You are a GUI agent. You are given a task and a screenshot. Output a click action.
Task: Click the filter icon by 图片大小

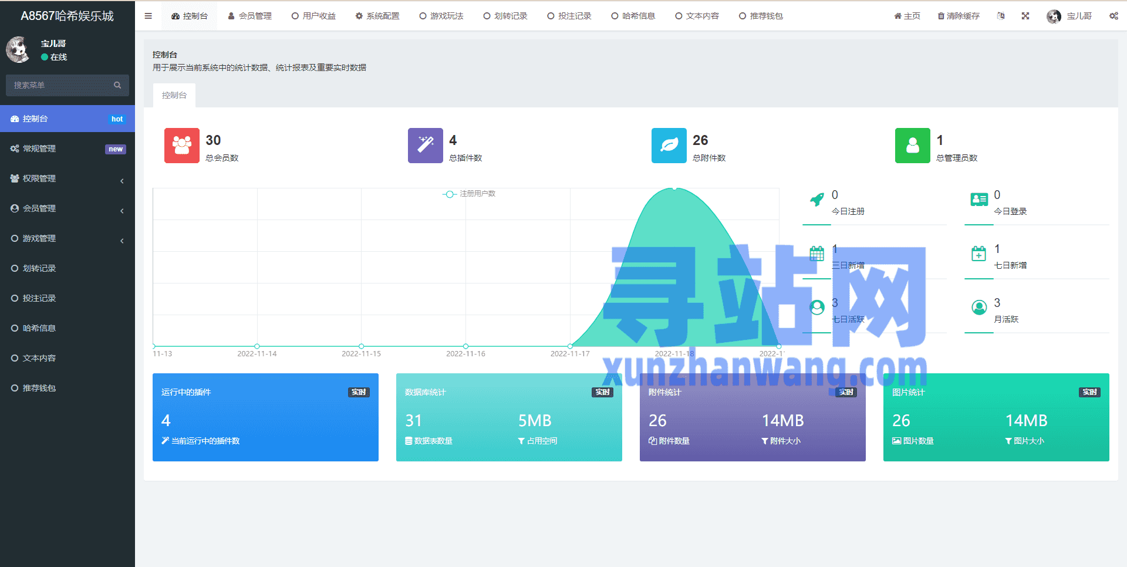coord(1008,441)
